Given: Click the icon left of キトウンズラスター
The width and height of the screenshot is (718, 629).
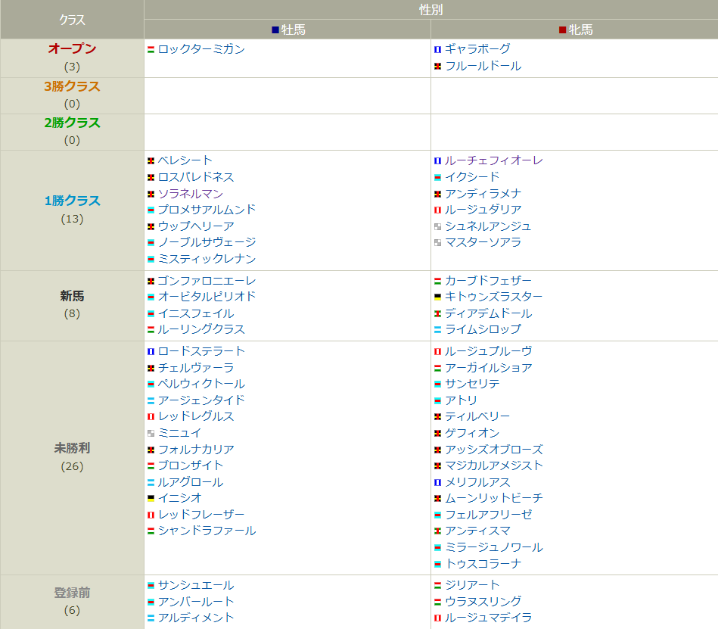Looking at the screenshot, I should pos(437,297).
